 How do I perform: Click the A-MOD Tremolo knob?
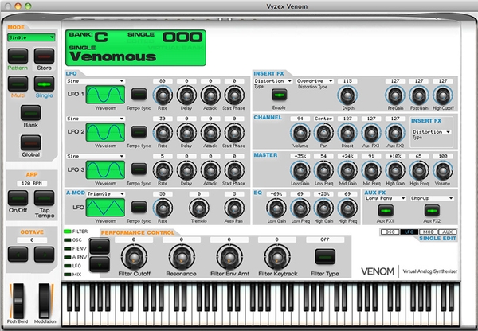[199, 208]
